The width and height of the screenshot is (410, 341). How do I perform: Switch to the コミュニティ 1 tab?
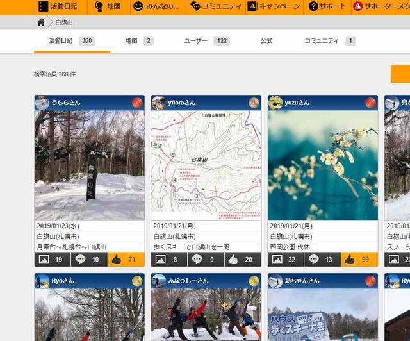[x=330, y=41]
